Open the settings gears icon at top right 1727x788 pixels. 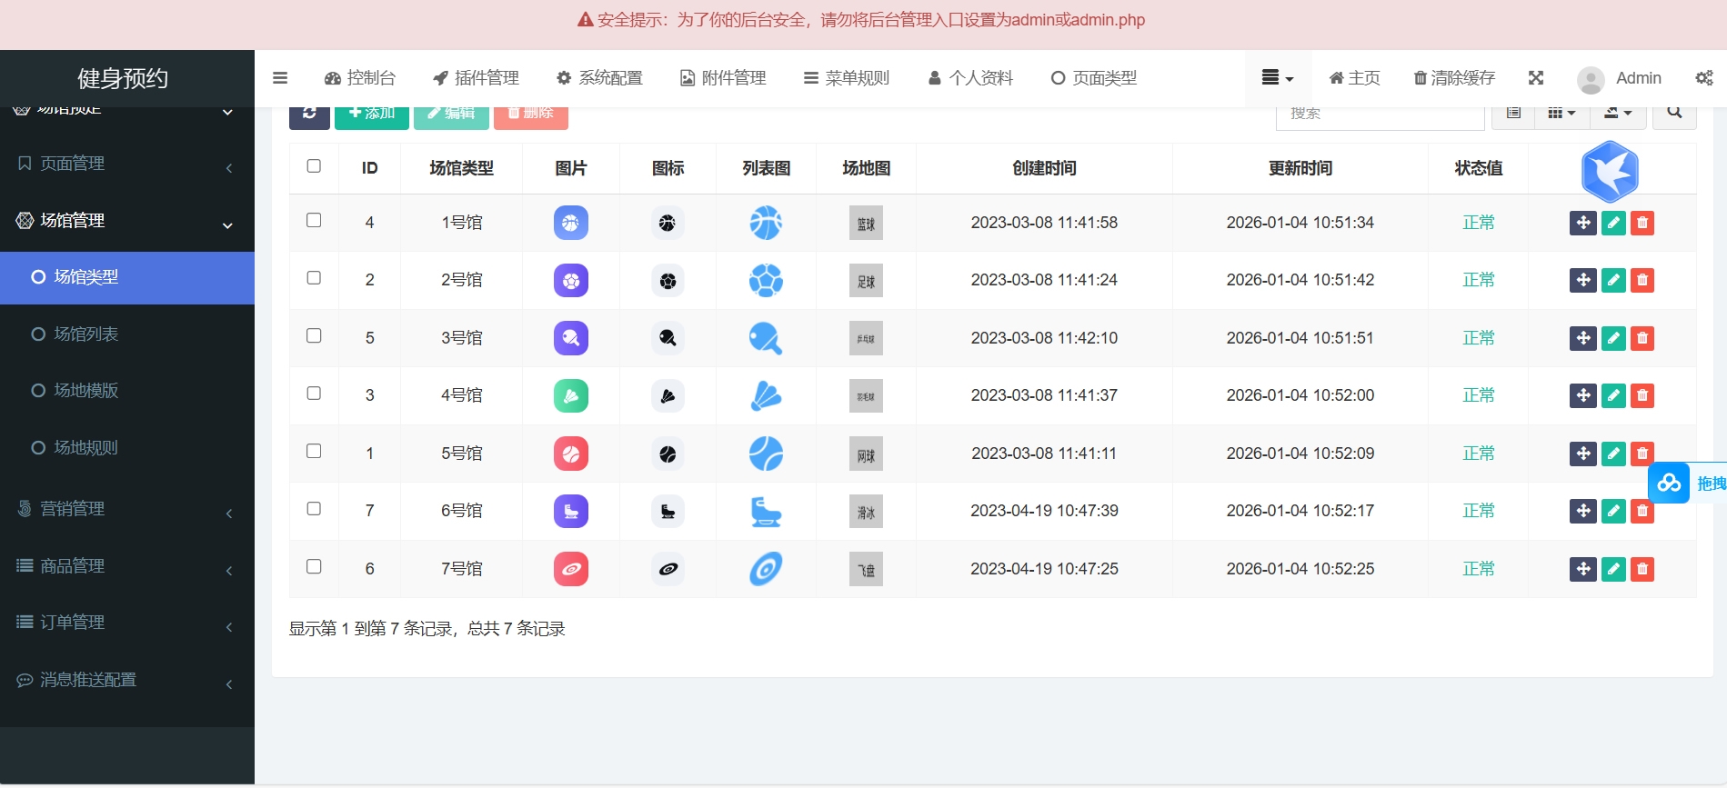(x=1703, y=78)
